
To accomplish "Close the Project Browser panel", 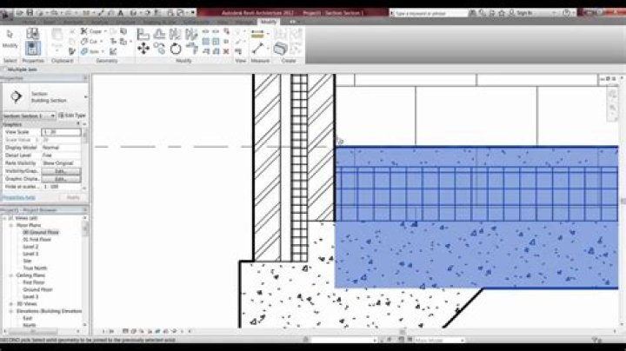I will (x=85, y=209).
